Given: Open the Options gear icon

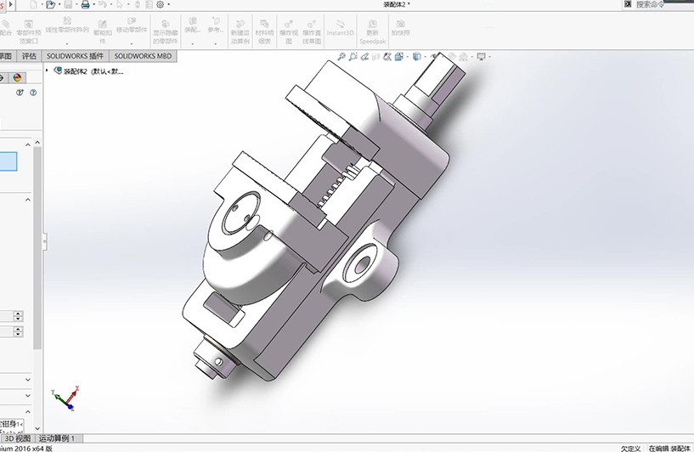Looking at the screenshot, I should coord(161,4).
